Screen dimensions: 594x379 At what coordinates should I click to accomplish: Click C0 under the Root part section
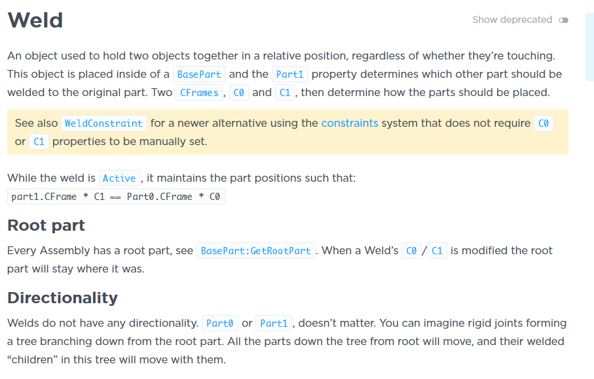coord(411,250)
